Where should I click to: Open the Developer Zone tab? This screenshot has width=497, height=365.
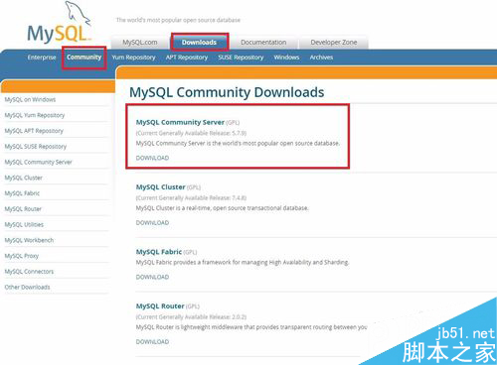click(334, 43)
